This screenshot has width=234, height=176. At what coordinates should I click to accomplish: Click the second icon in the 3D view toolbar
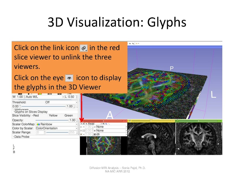[x=133, y=43]
